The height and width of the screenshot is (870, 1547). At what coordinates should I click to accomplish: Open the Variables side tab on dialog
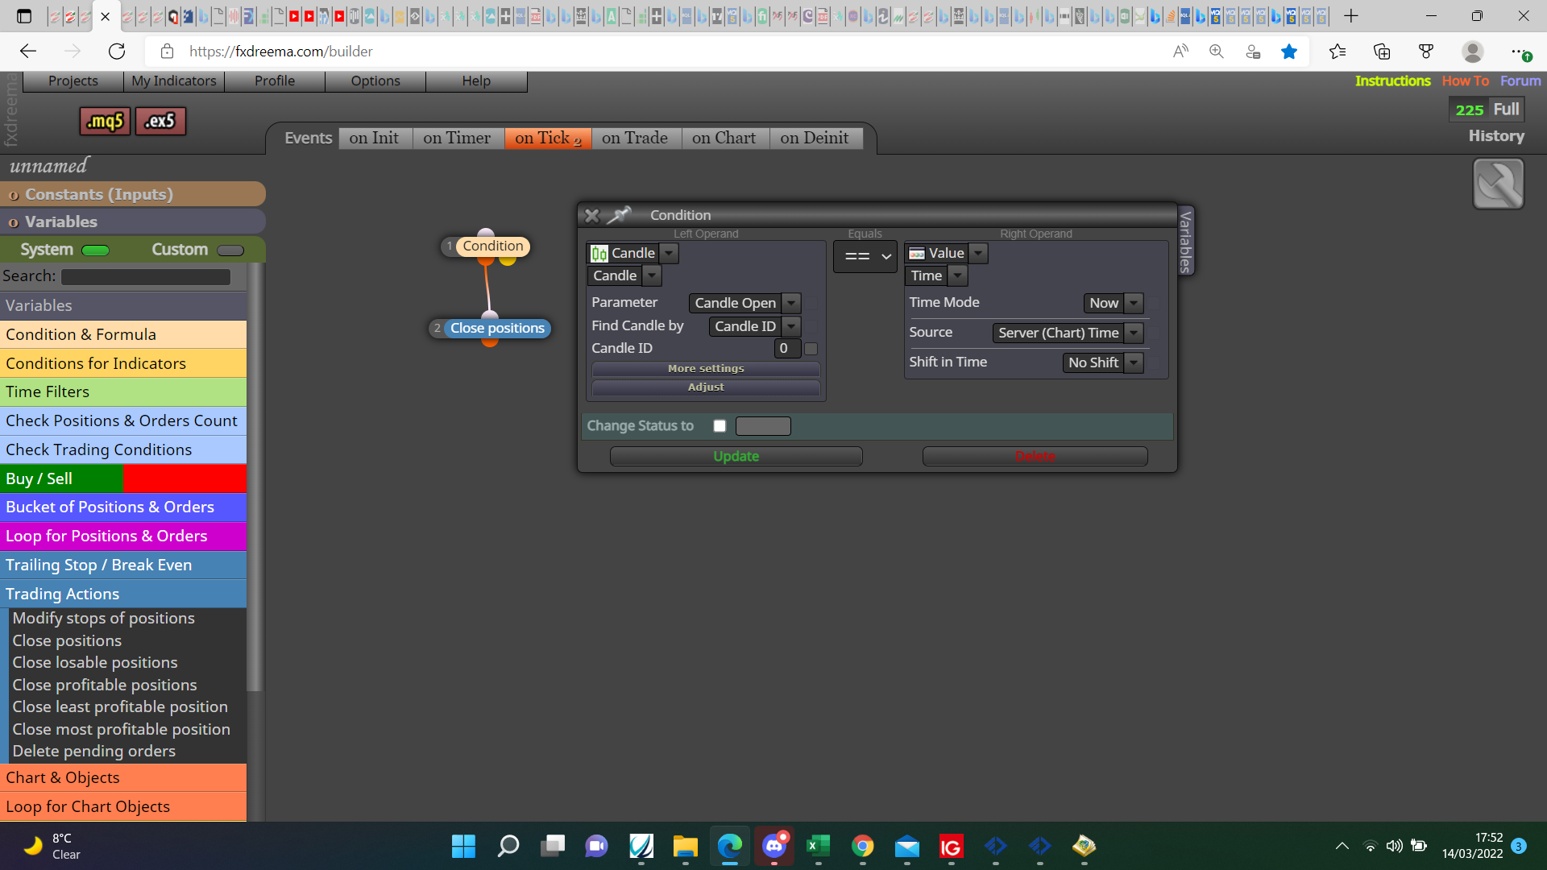click(1185, 242)
